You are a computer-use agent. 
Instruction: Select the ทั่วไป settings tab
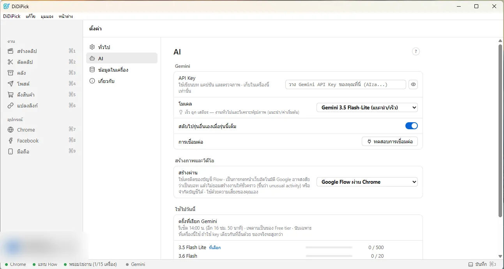click(x=122, y=47)
